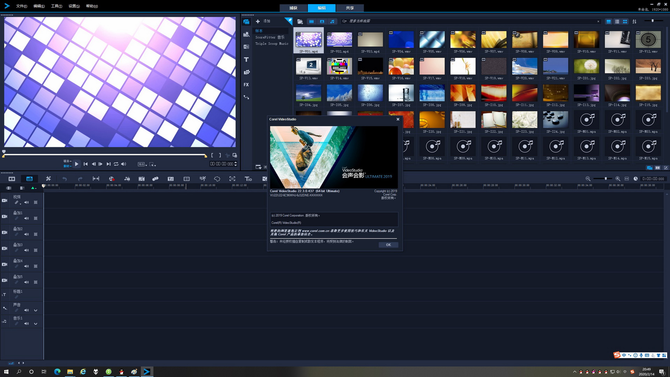Image resolution: width=670 pixels, height=377 pixels.
Task: Open the 文件 menu
Action: coord(22,6)
